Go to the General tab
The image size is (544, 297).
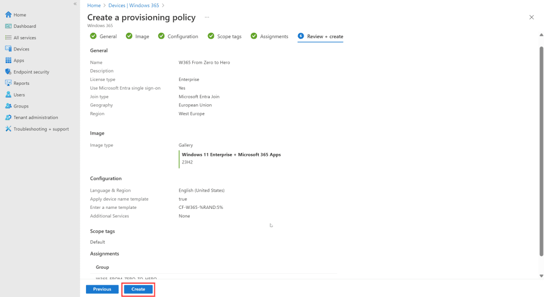coord(104,37)
